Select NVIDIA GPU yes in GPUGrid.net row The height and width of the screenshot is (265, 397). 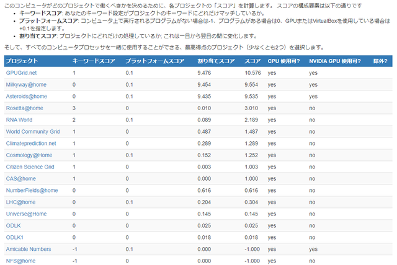pos(313,73)
